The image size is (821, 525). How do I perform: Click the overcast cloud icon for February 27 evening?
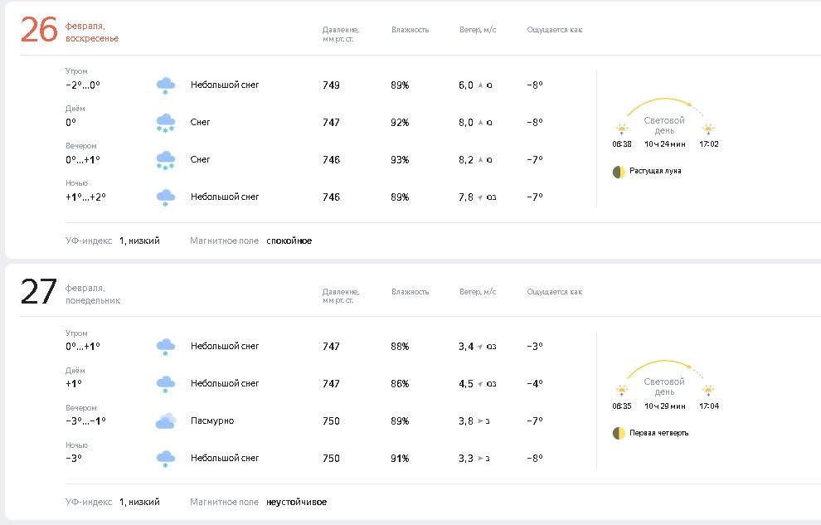coord(166,420)
